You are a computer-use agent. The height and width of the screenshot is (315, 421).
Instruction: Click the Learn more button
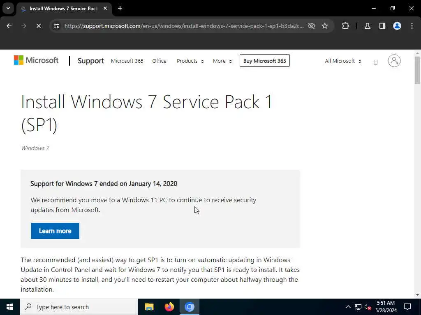pyautogui.click(x=55, y=231)
